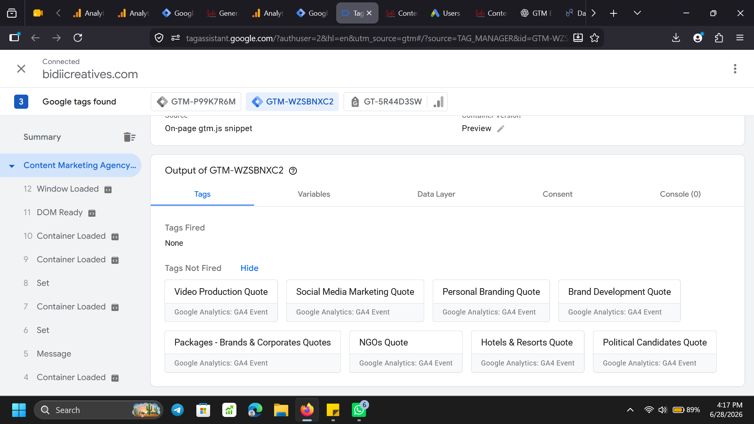
Task: Switch to the Users browser tab
Action: (445, 13)
